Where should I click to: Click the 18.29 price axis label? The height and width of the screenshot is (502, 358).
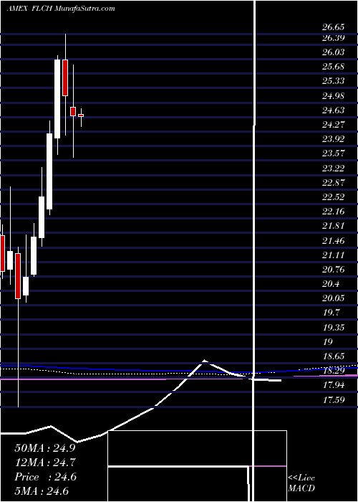[334, 371]
